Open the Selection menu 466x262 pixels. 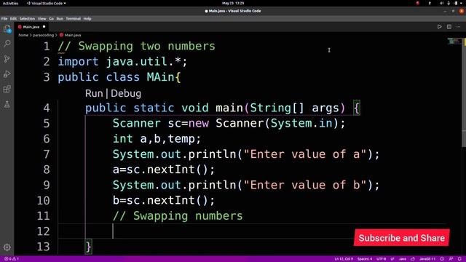pos(28,19)
